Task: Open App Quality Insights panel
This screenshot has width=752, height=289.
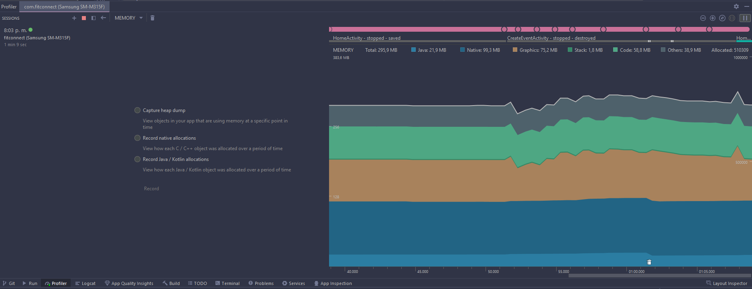Action: (129, 283)
